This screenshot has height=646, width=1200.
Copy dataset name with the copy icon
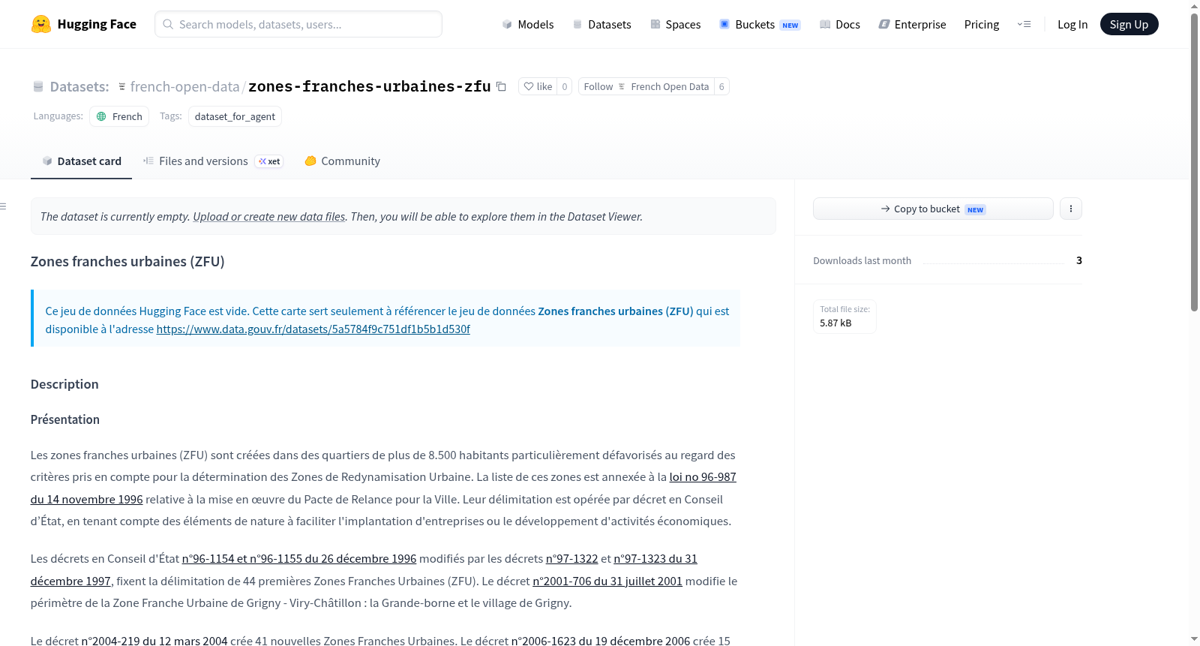(x=501, y=86)
